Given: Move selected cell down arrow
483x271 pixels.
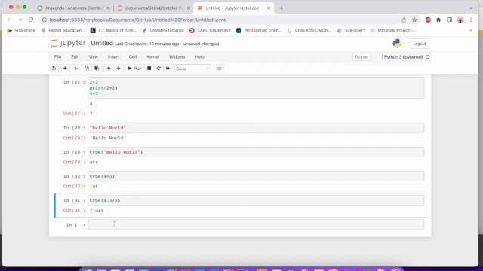Looking at the screenshot, I should [x=118, y=69].
